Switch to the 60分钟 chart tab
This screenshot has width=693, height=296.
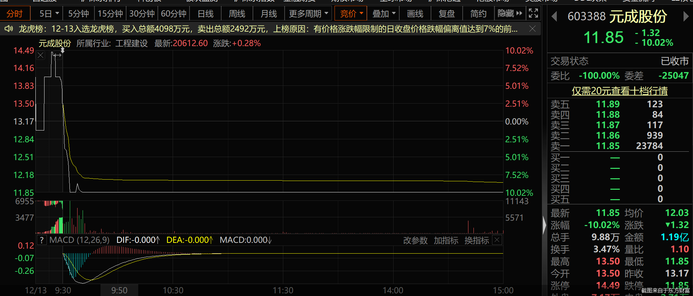[x=173, y=13]
